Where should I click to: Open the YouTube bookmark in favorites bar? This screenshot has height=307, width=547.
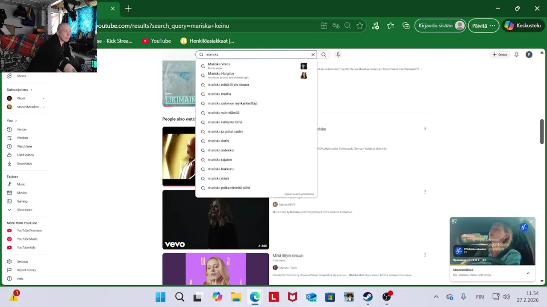156,41
